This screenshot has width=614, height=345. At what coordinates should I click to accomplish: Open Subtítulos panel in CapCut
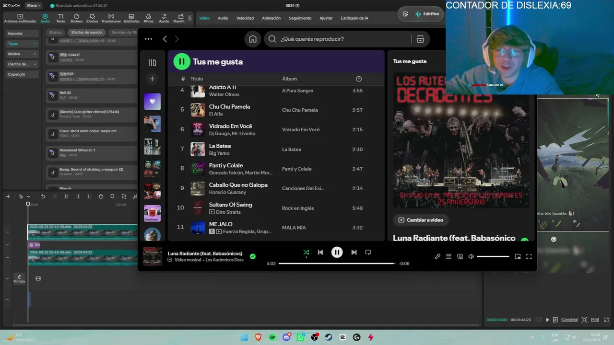[x=131, y=18]
